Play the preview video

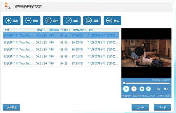click(x=126, y=89)
